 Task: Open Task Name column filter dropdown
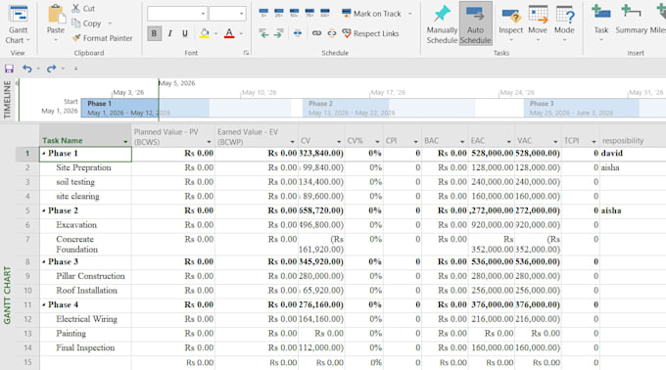point(125,141)
